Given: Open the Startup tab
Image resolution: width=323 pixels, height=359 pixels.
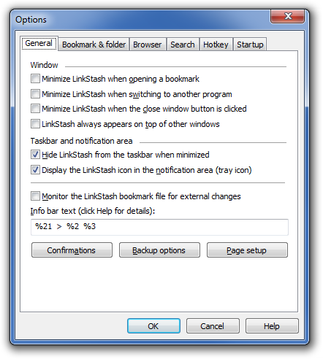Looking at the screenshot, I should pos(250,45).
